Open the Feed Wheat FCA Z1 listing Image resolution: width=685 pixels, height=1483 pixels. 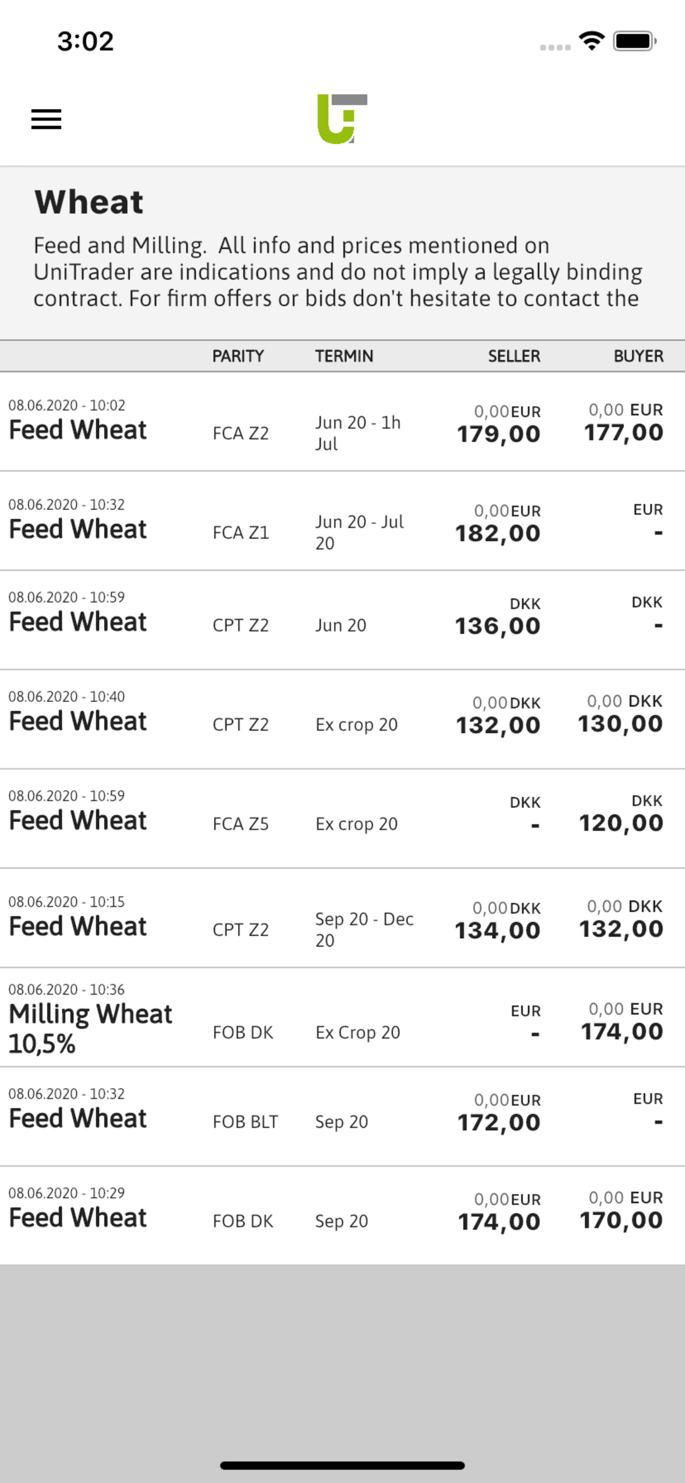(x=342, y=521)
